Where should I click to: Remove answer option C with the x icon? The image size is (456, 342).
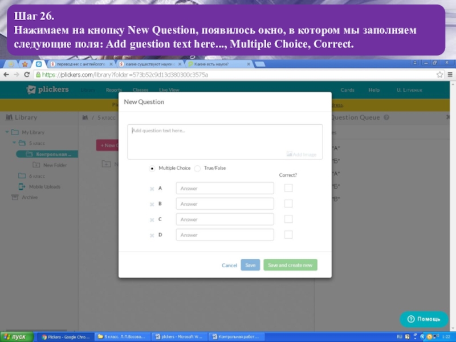point(152,220)
